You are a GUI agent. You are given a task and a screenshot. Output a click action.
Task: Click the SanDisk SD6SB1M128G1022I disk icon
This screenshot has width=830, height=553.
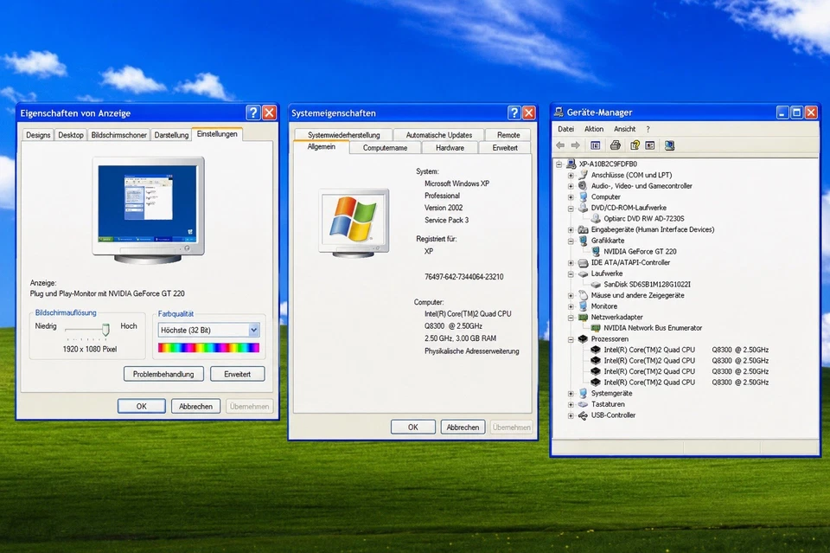point(596,284)
